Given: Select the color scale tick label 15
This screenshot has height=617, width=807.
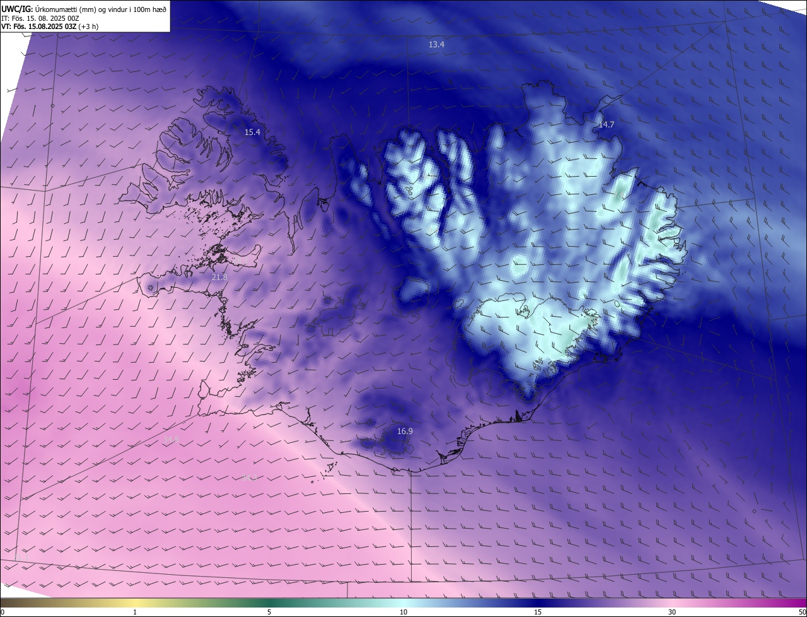Looking at the screenshot, I should point(538,612).
